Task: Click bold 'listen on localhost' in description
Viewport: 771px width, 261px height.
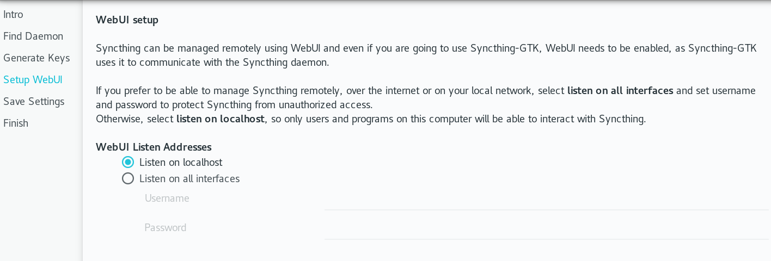Action: pos(221,119)
